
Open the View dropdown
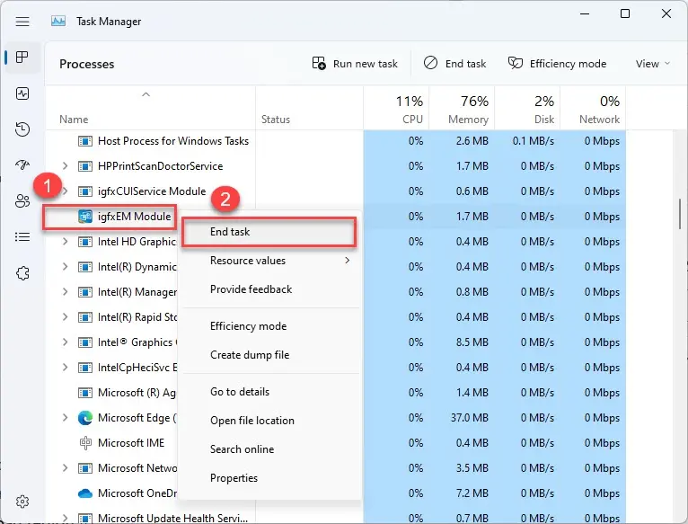[x=652, y=64]
